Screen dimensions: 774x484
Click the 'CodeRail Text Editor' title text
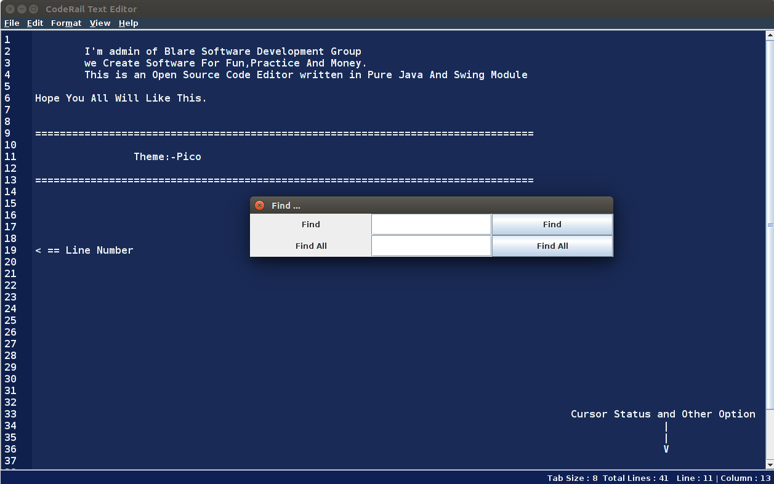pyautogui.click(x=91, y=9)
